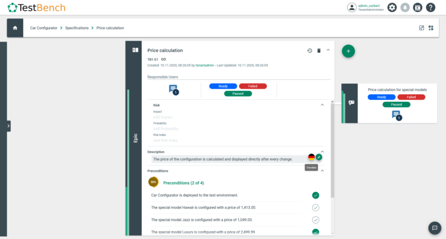Navigate to Specifications breadcrumb
This screenshot has height=239, width=446.
(77, 28)
